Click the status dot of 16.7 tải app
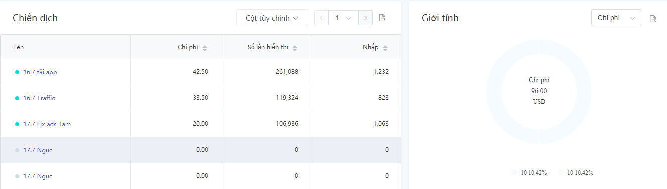The width and height of the screenshot is (667, 189). pos(17,72)
